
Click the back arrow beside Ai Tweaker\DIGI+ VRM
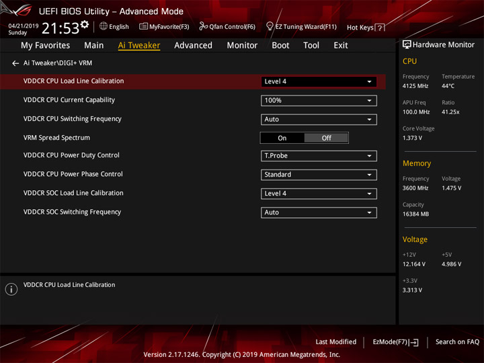[x=15, y=63]
